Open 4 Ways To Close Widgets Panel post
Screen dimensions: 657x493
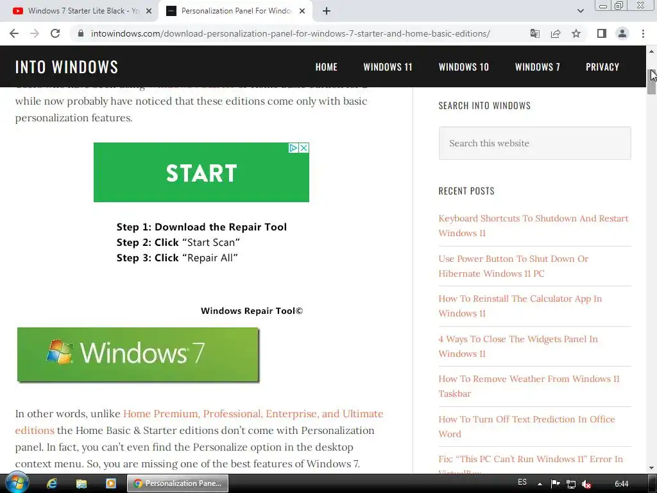518,346
